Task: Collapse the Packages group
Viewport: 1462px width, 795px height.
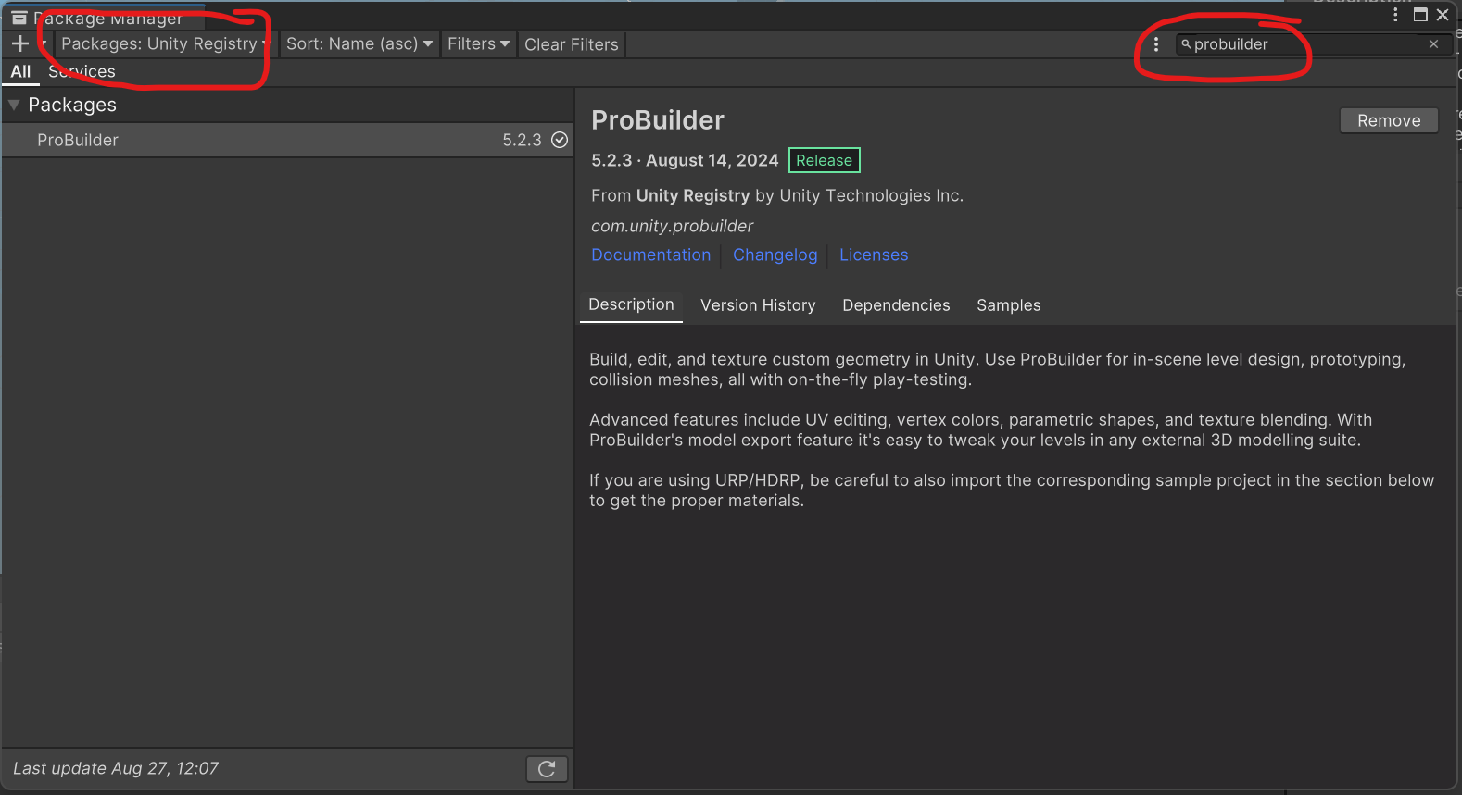Action: 14,105
